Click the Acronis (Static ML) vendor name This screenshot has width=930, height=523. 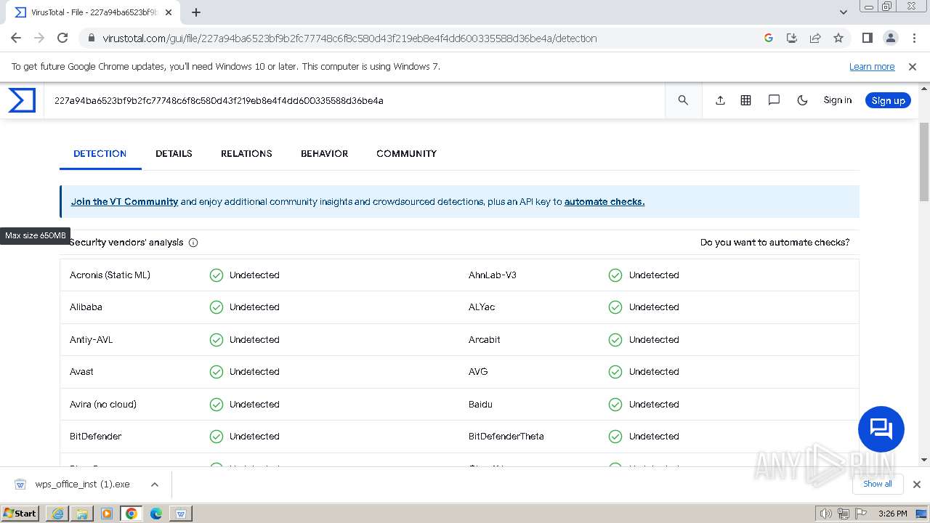click(x=110, y=275)
